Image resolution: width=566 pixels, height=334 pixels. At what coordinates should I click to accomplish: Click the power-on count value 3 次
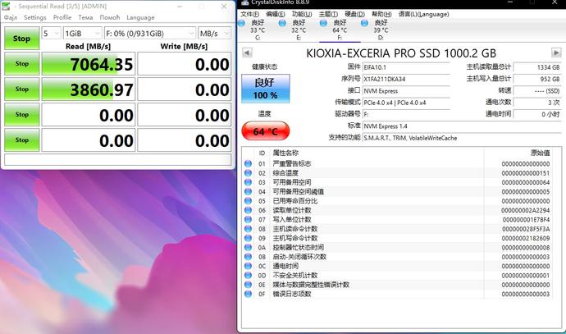(x=537, y=103)
